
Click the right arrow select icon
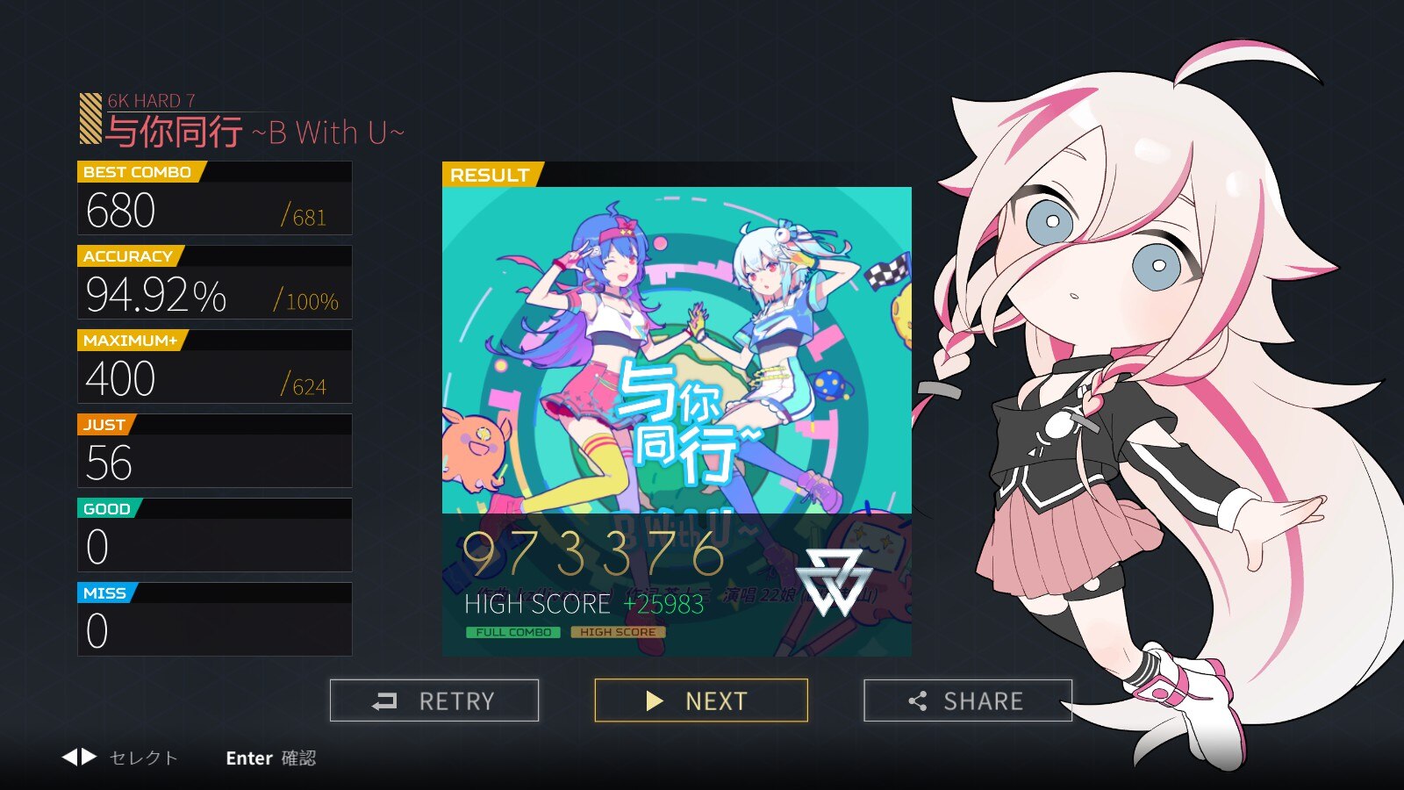coord(89,757)
